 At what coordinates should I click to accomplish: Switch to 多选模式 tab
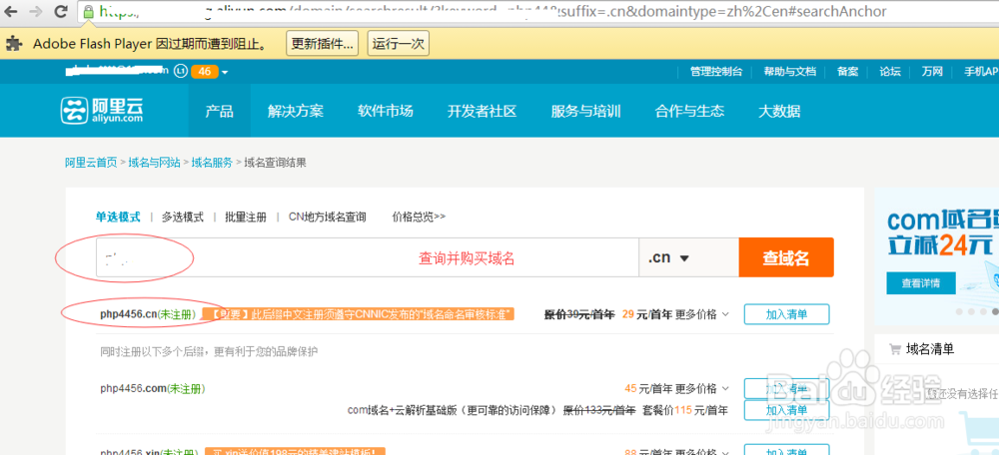(x=182, y=217)
